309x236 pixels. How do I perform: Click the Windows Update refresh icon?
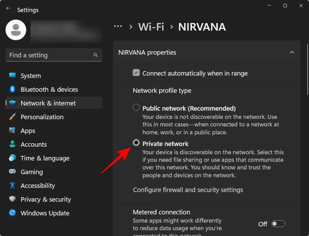(12, 213)
